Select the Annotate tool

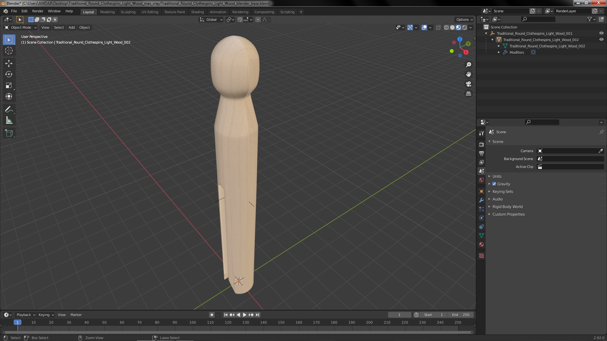(9, 110)
